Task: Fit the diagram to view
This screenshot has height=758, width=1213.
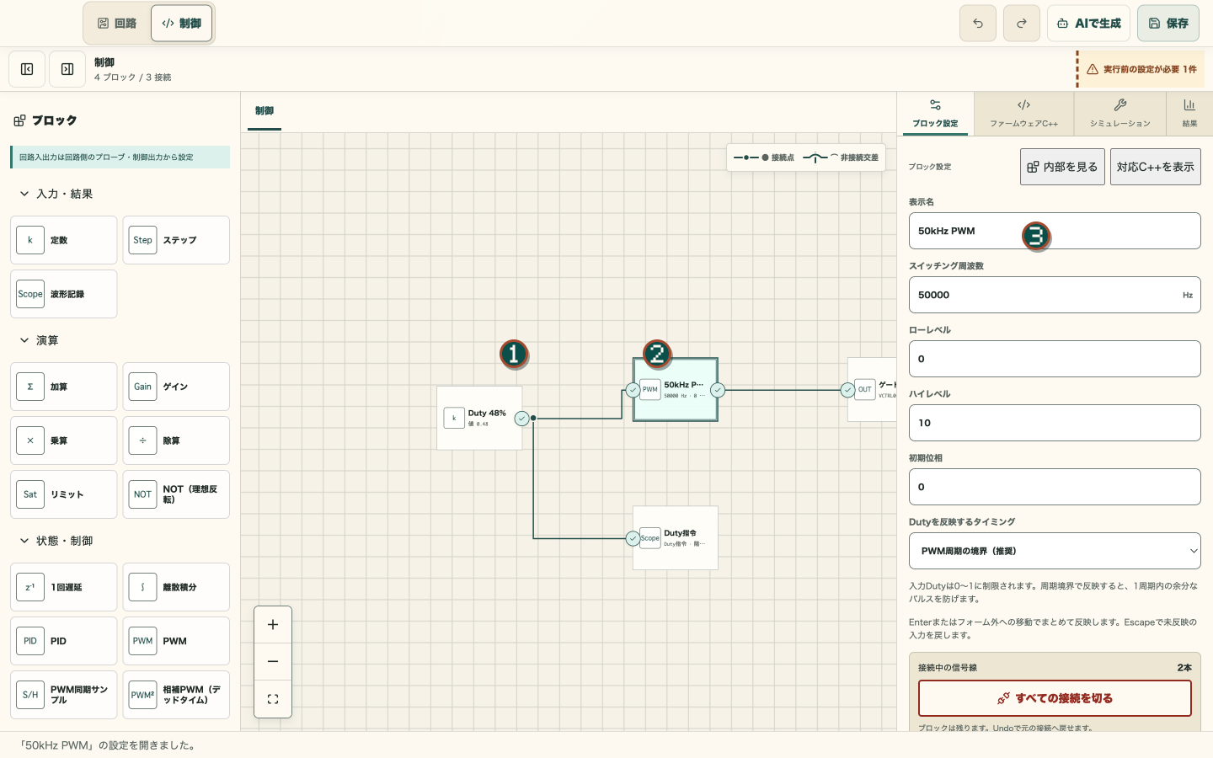Action: click(x=273, y=699)
